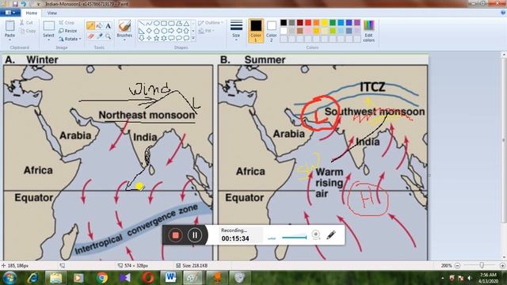Select the Rectangle shape
Viewport: 507px width, 285px height.
(x=164, y=23)
